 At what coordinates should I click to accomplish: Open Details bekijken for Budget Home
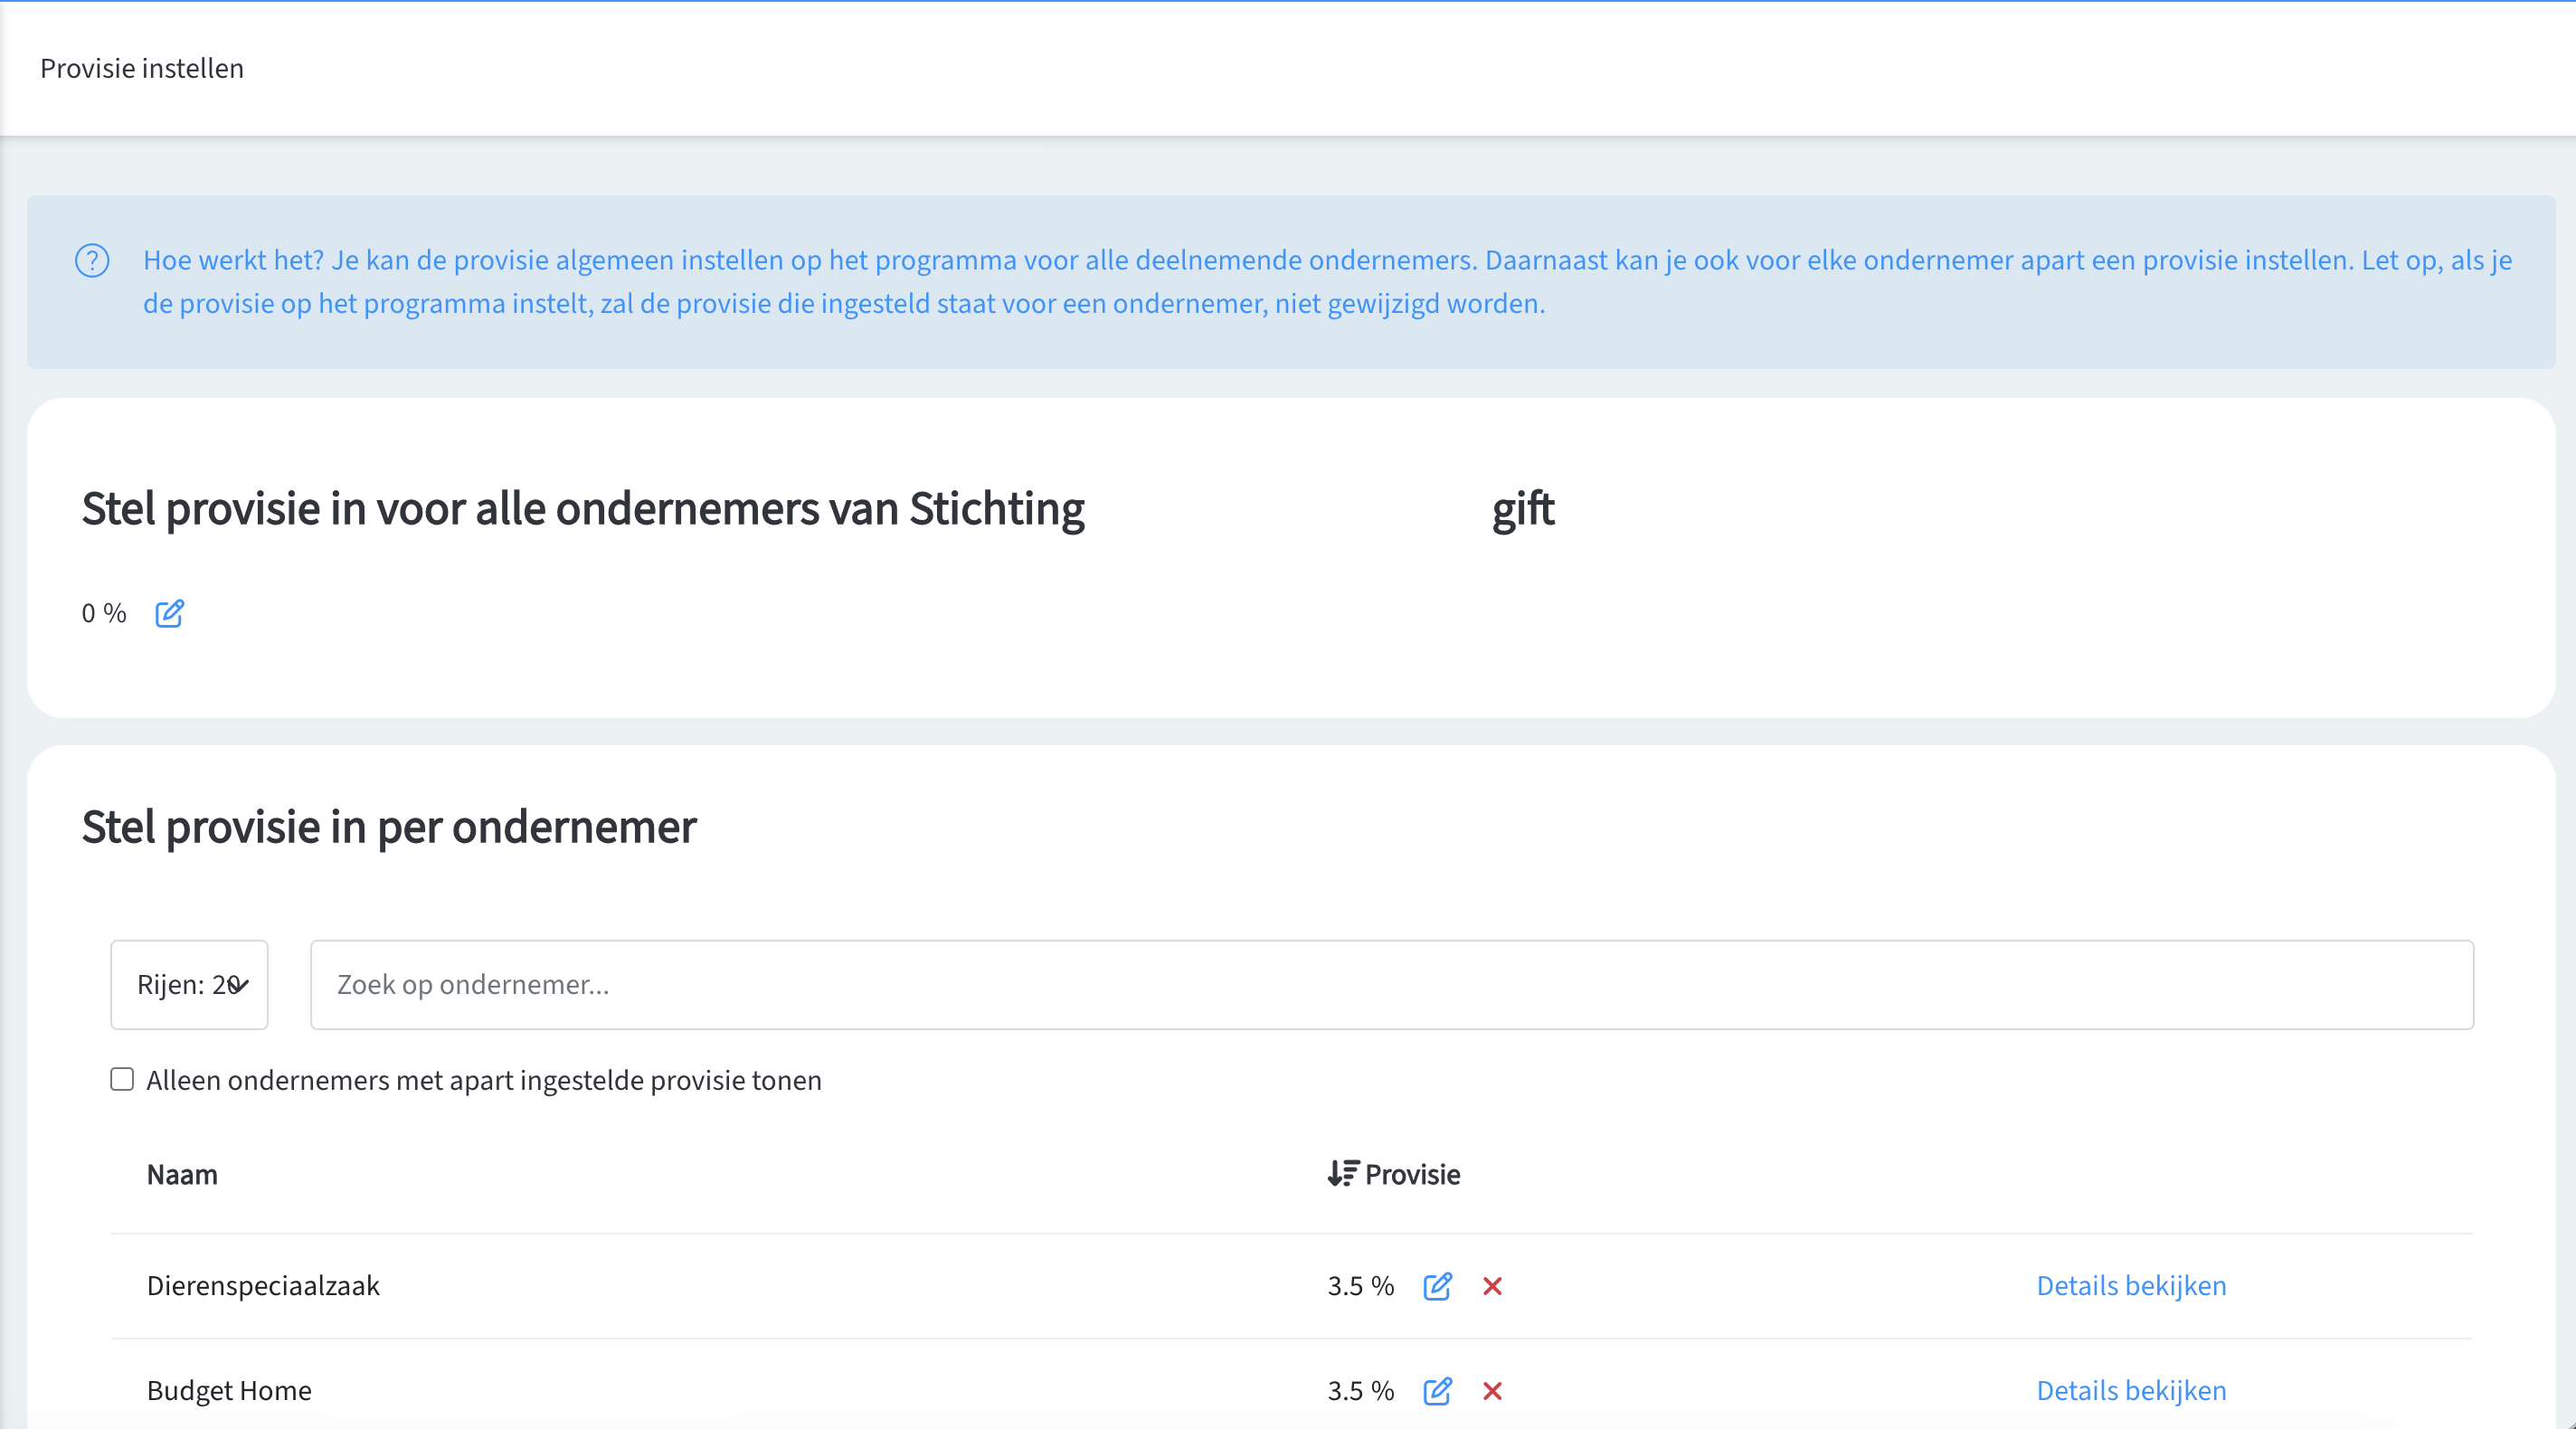click(x=2130, y=1391)
